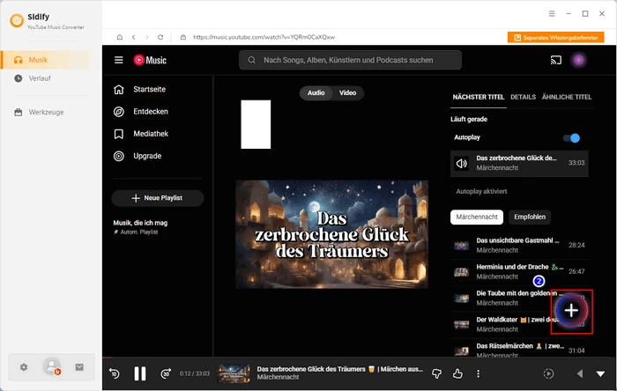Open Sidify settings gear
Image resolution: width=617 pixels, height=391 pixels.
tap(24, 367)
